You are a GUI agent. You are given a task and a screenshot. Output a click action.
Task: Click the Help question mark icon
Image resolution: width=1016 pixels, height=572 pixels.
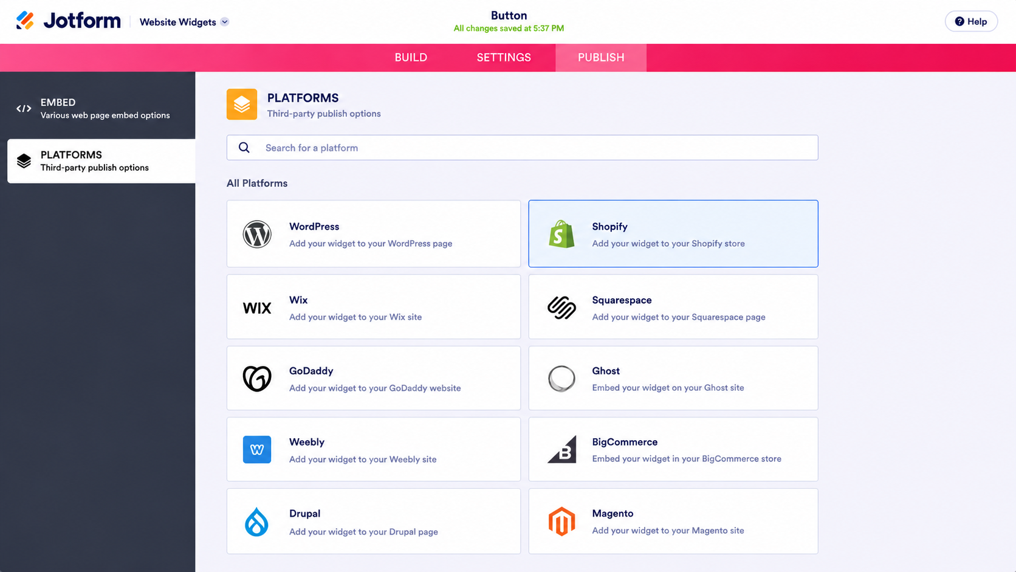tap(959, 21)
